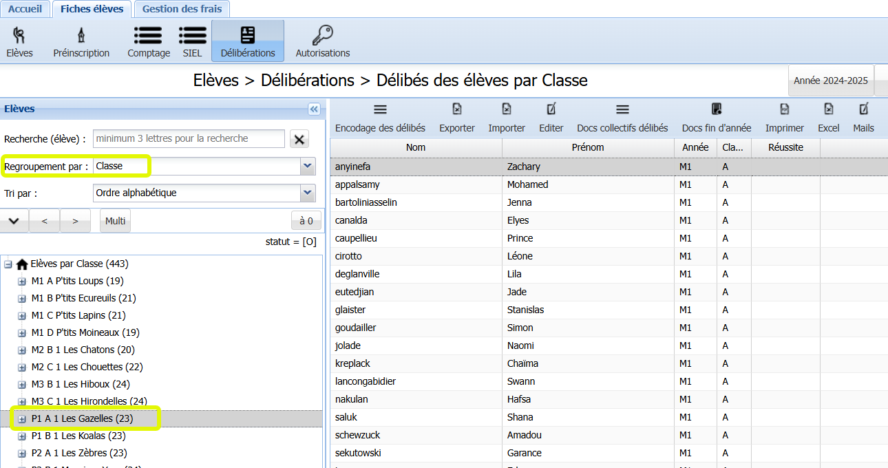The height and width of the screenshot is (468, 888).
Task: Clear the student search field
Action: point(299,139)
